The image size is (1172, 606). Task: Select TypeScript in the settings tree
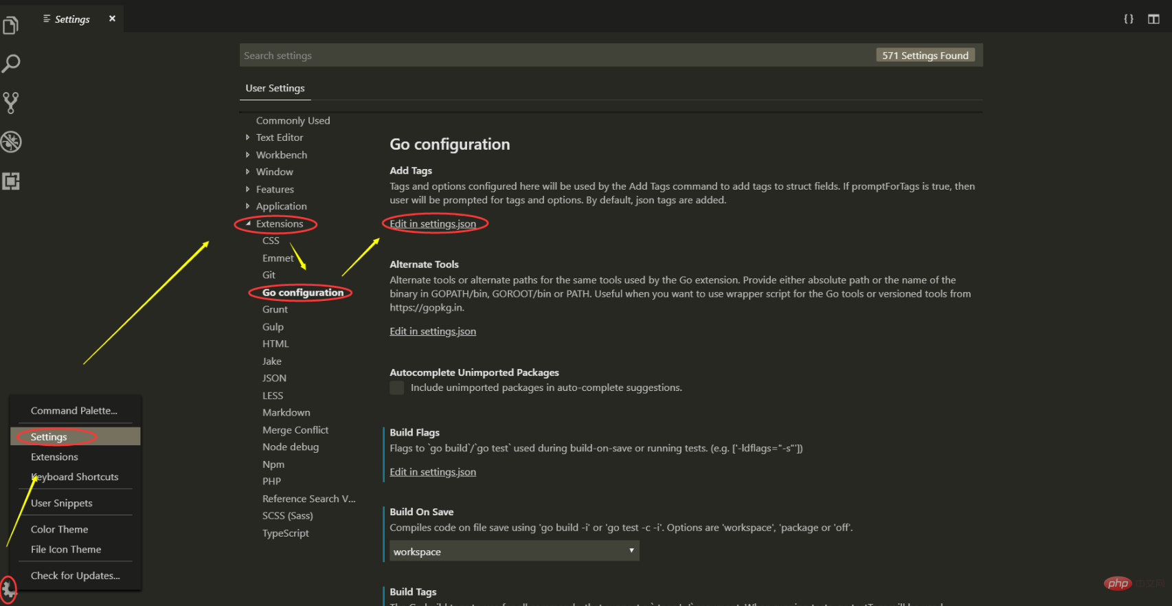click(x=285, y=532)
